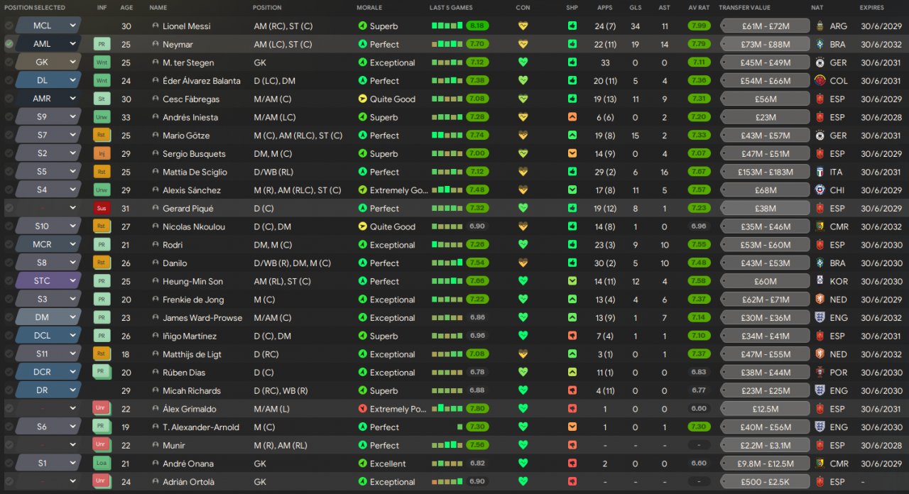Viewport: 909px width, 494px height.
Task: Click the Netherlands flag for Frenkie de Jong
Action: pos(820,300)
